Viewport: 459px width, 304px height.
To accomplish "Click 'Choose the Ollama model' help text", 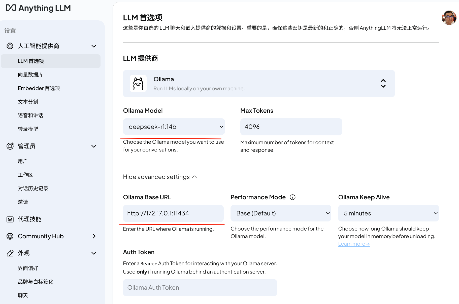I will pyautogui.click(x=173, y=146).
